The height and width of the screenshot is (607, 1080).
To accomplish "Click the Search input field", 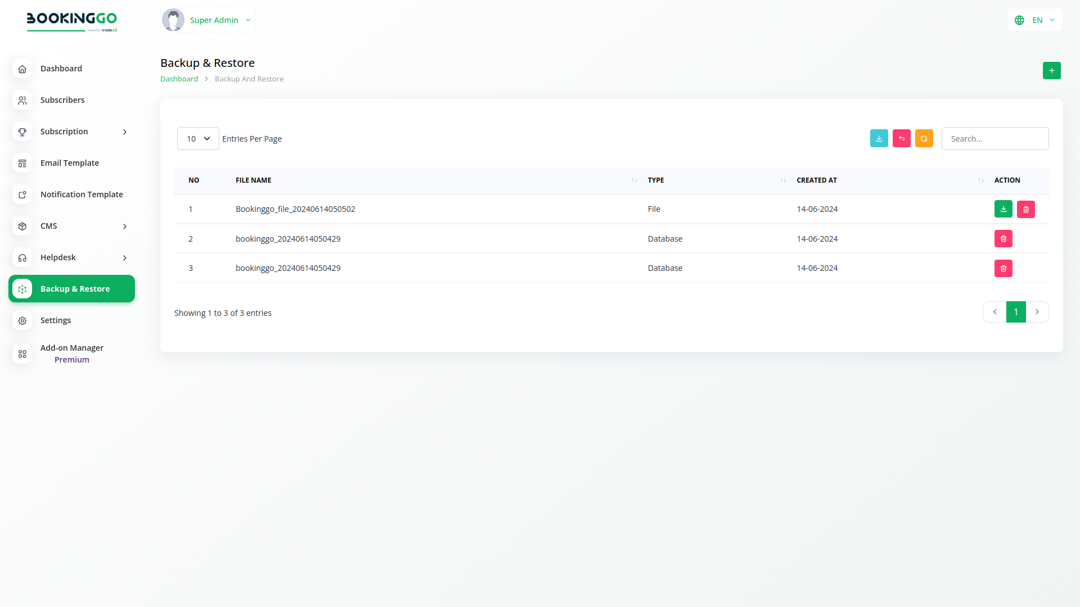I will point(994,139).
